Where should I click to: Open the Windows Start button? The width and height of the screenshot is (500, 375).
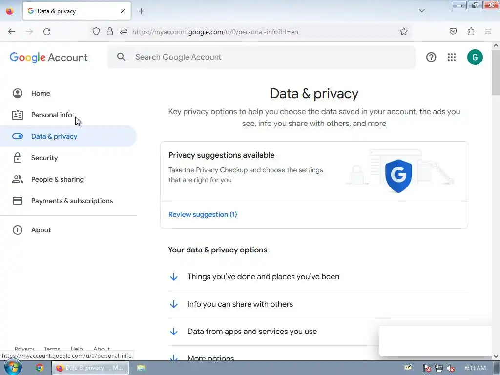(13, 368)
